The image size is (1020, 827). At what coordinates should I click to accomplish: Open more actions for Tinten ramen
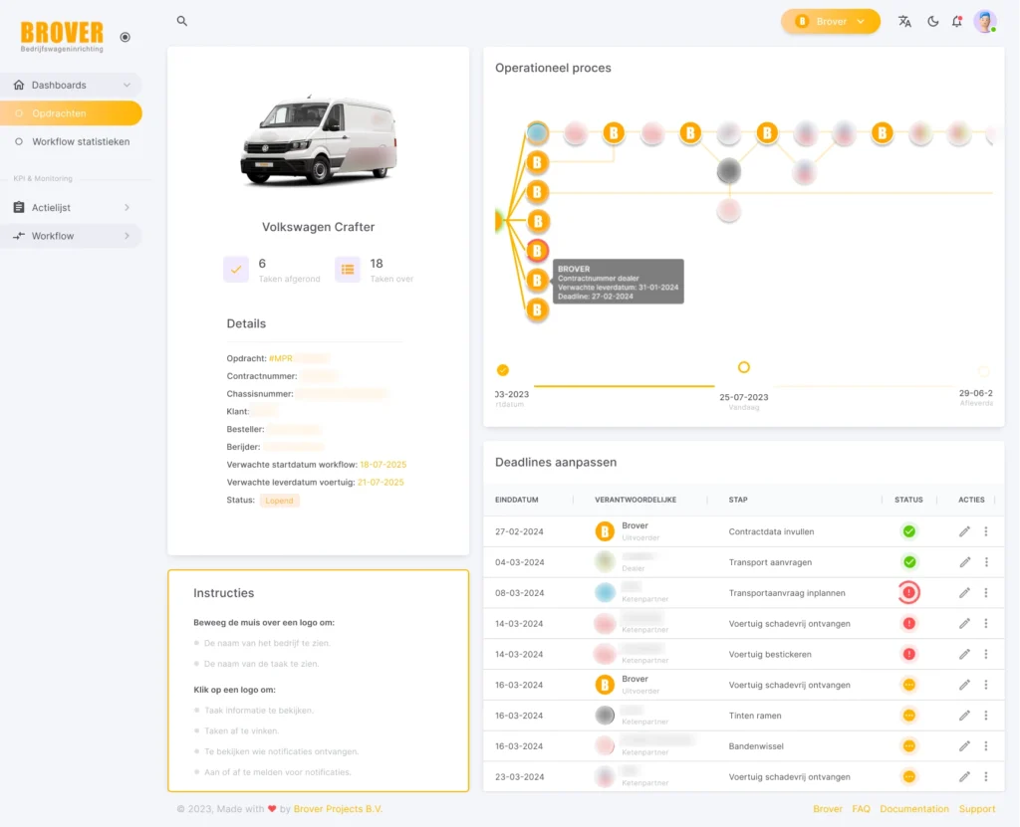pyautogui.click(x=986, y=716)
